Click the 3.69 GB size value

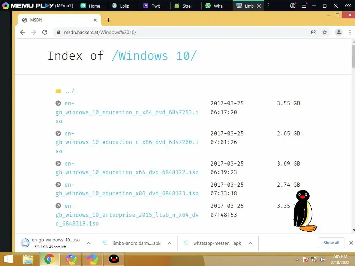(x=288, y=163)
